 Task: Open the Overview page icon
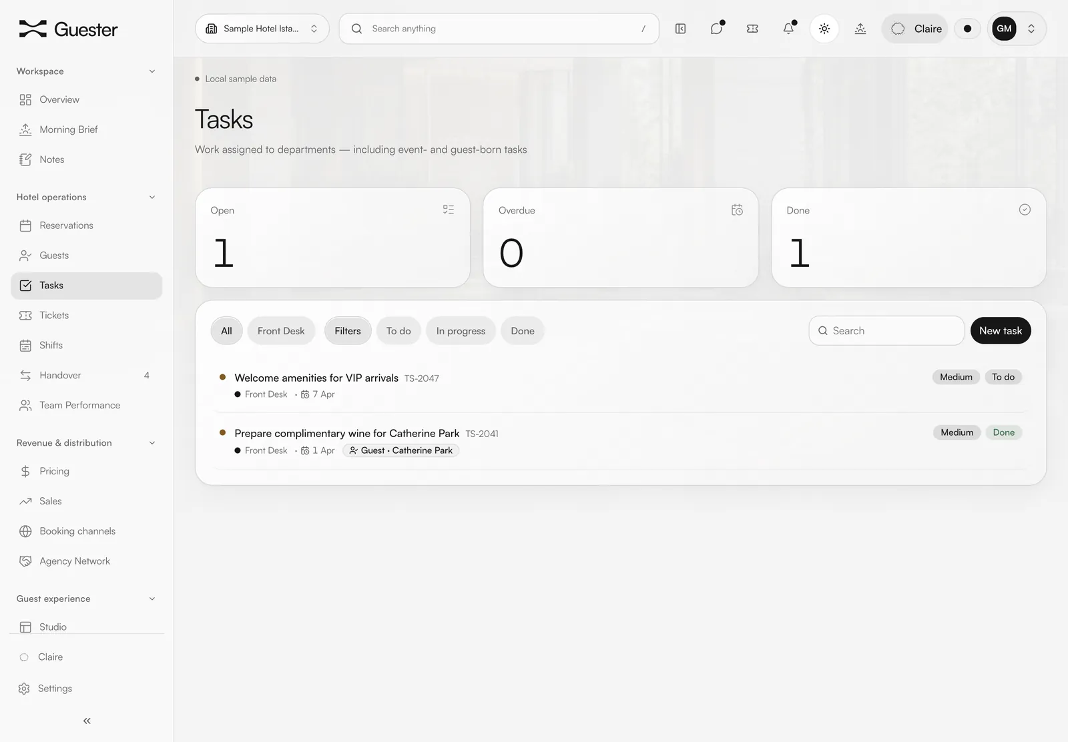coord(25,99)
